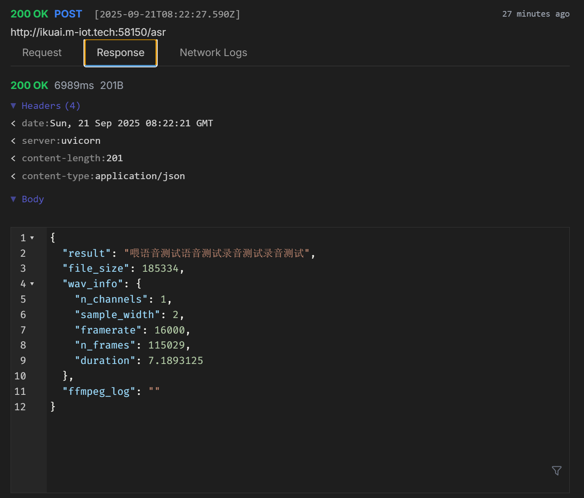Click the server:uvicorn header row

(61, 141)
